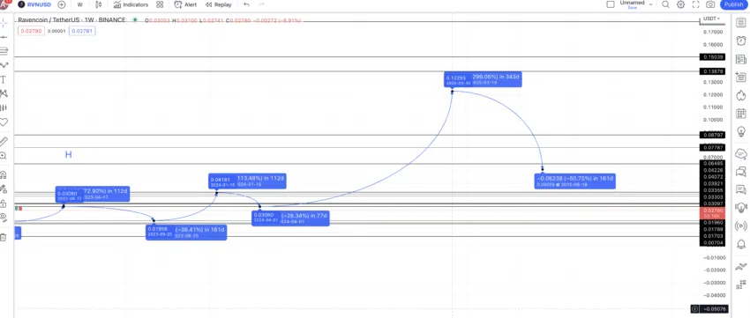Open the Indicators menu
Screen dimensions: 750x318
click(131, 4)
